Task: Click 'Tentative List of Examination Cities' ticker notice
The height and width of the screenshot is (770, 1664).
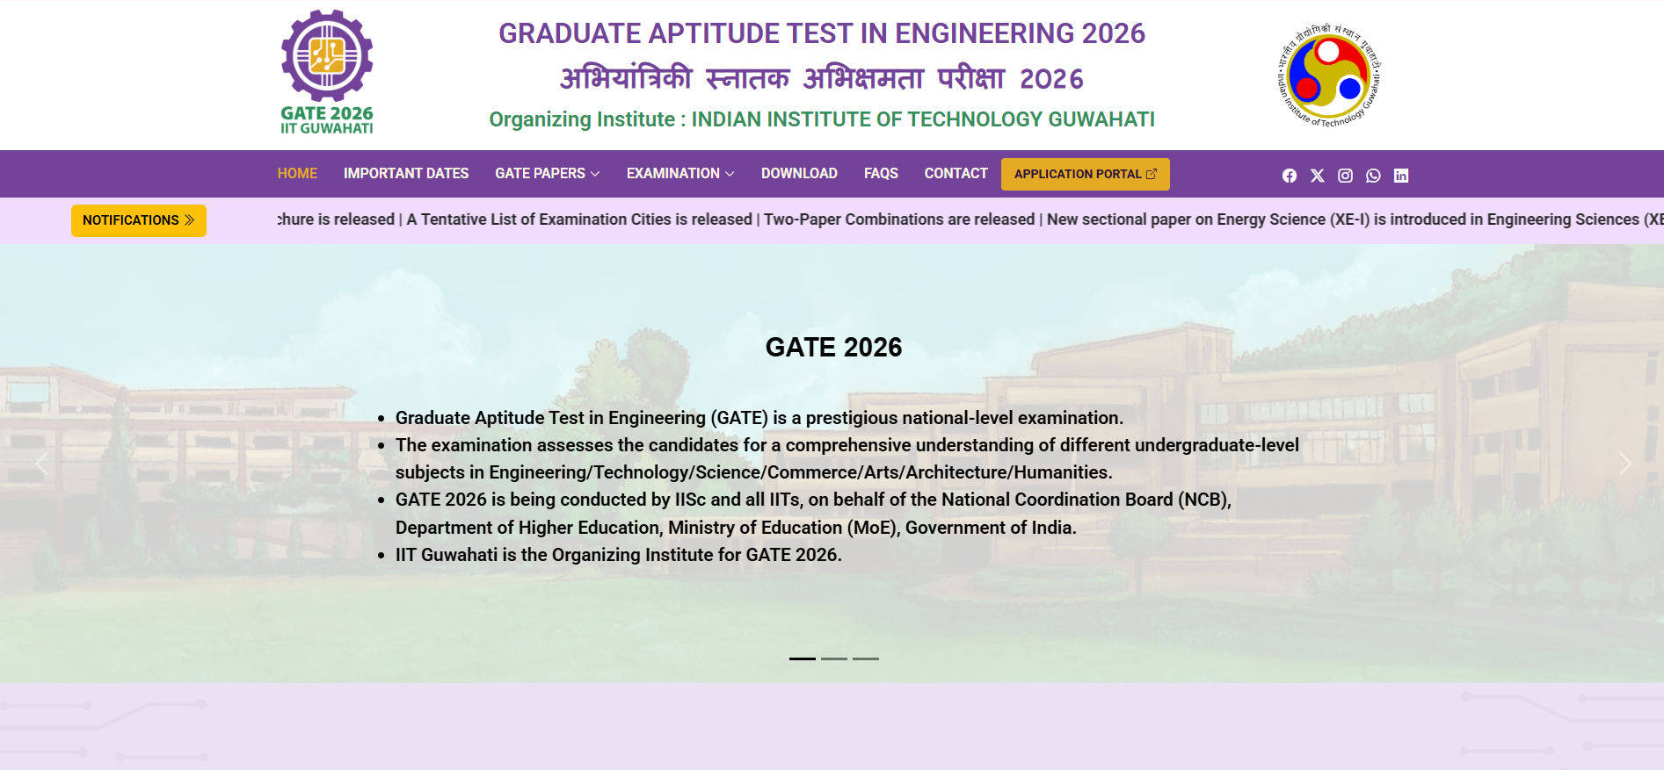Action: coord(579,219)
